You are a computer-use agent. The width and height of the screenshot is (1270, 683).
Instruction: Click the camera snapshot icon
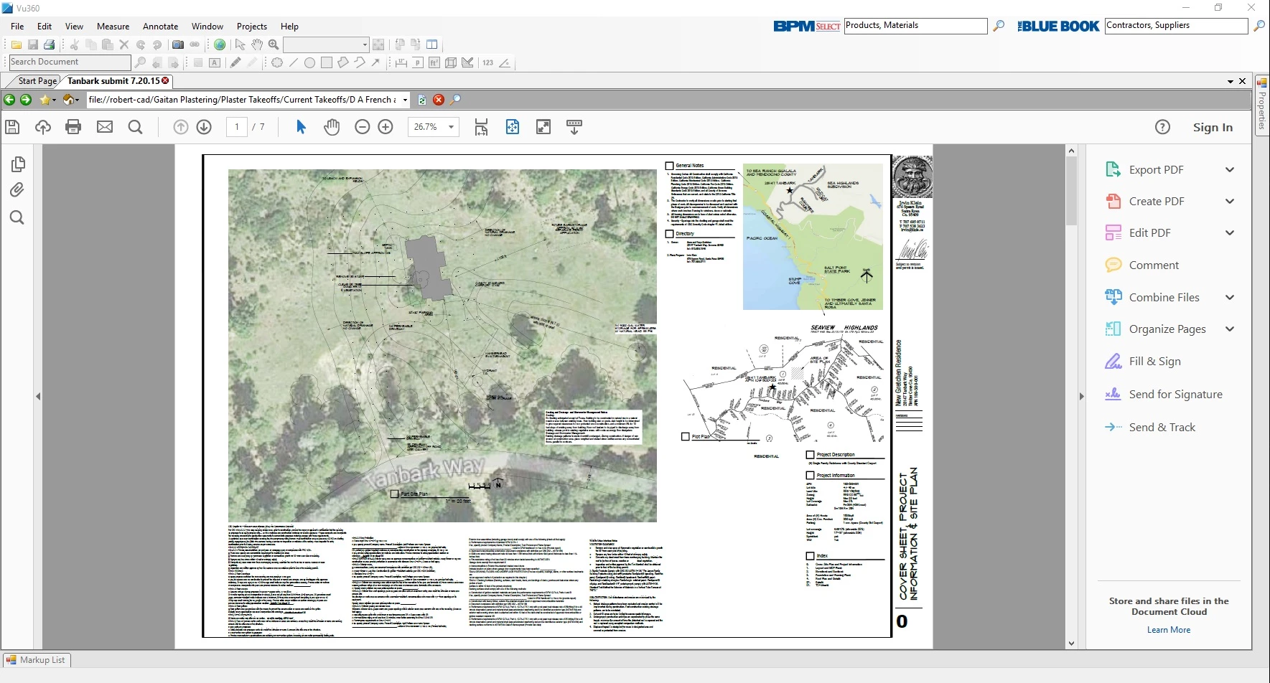[178, 44]
